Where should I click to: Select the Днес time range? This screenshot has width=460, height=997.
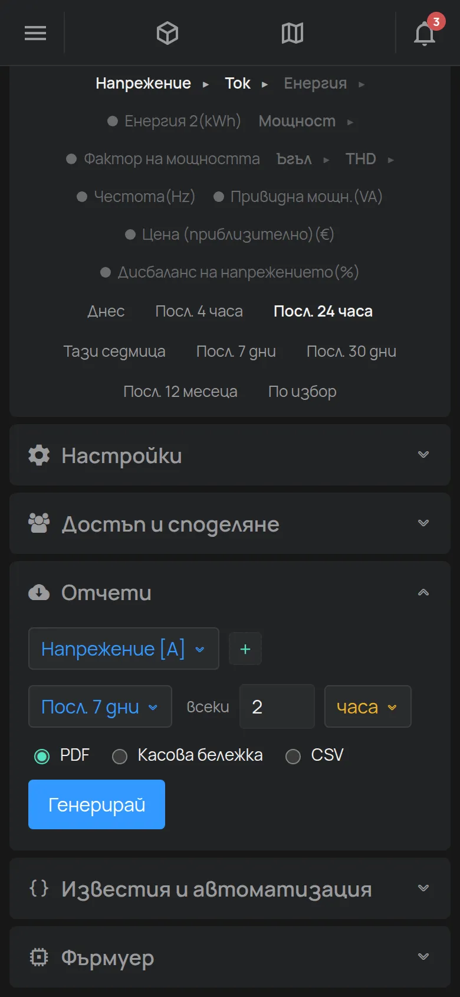[x=106, y=311]
